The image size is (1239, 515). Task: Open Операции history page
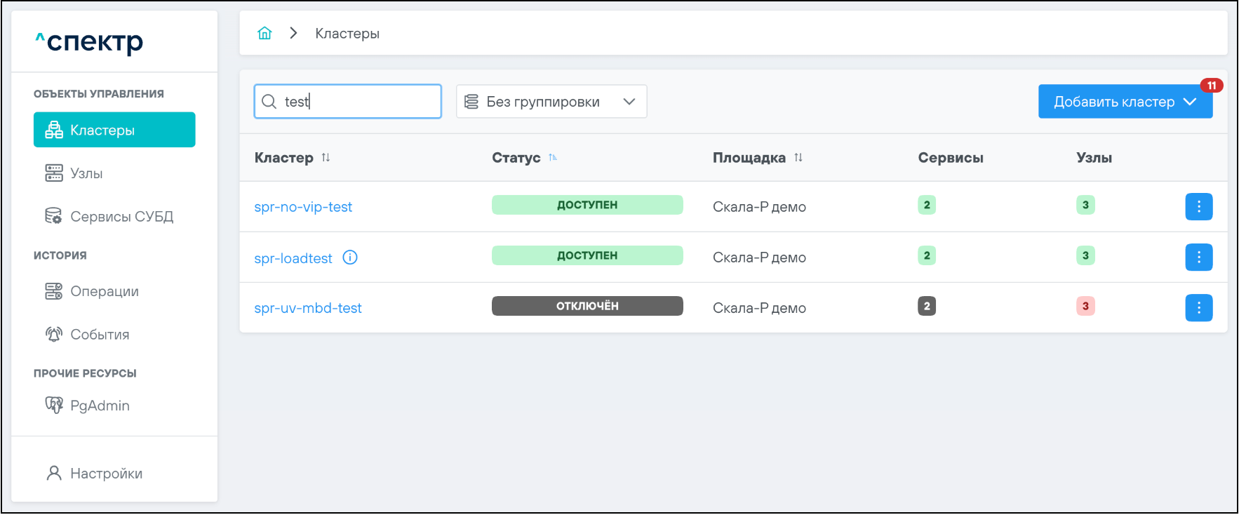pyautogui.click(x=104, y=291)
